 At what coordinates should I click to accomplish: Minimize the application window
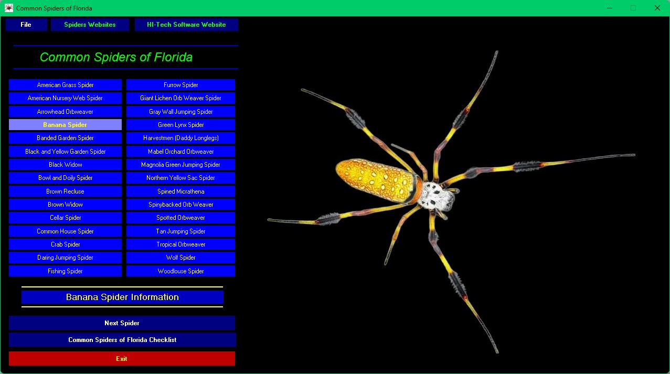tap(610, 8)
